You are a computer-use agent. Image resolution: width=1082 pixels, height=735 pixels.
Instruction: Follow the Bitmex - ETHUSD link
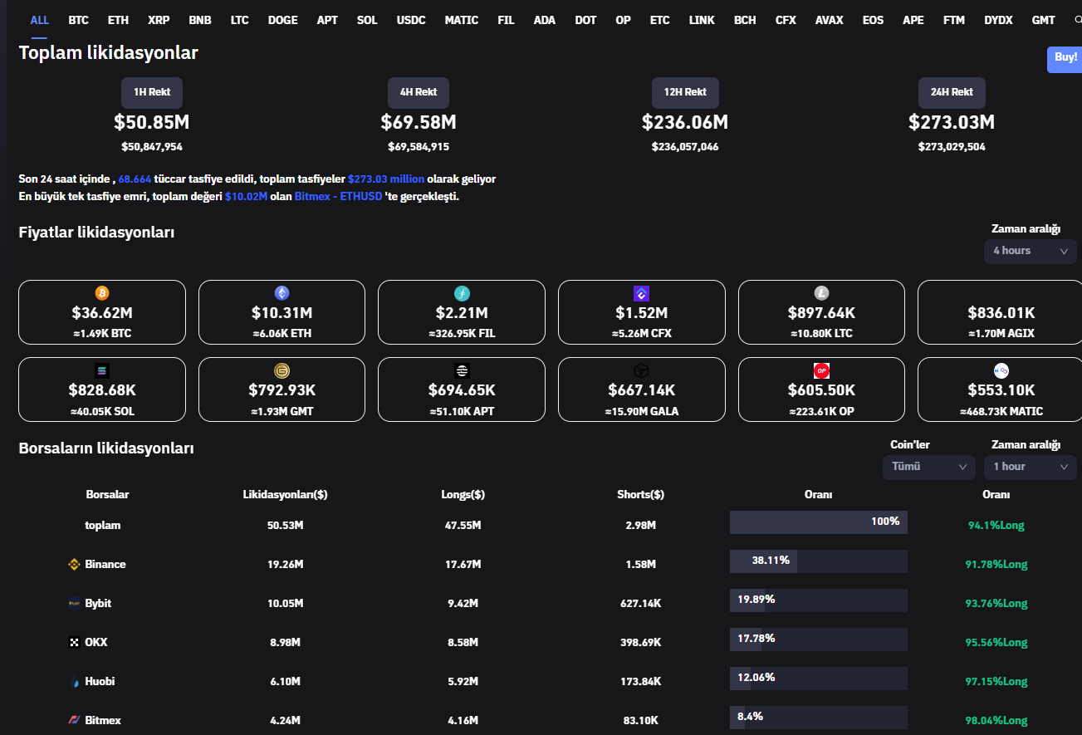(337, 197)
